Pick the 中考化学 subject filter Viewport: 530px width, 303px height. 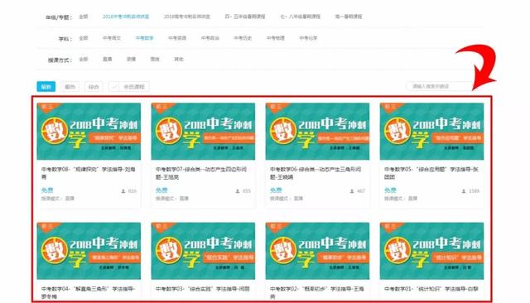308,38
